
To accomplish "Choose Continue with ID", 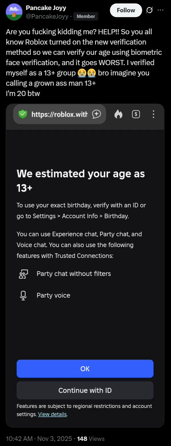I will pos(85,390).
